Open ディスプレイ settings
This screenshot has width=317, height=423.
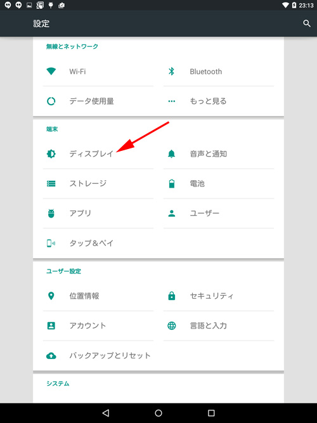tap(98, 153)
